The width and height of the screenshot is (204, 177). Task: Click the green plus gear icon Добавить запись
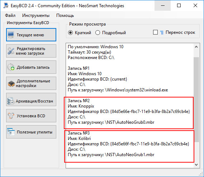[x=11, y=67]
